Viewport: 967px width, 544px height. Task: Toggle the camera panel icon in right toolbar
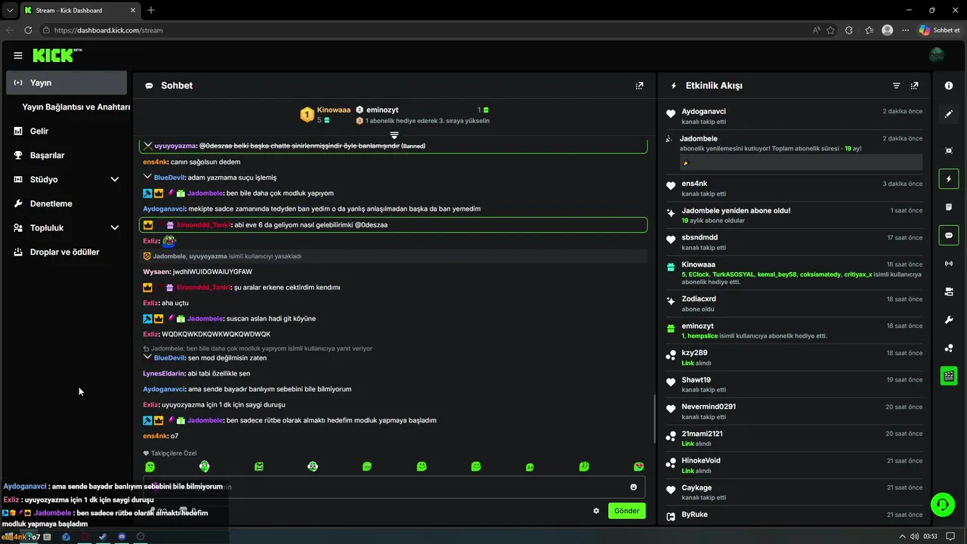[x=949, y=292]
